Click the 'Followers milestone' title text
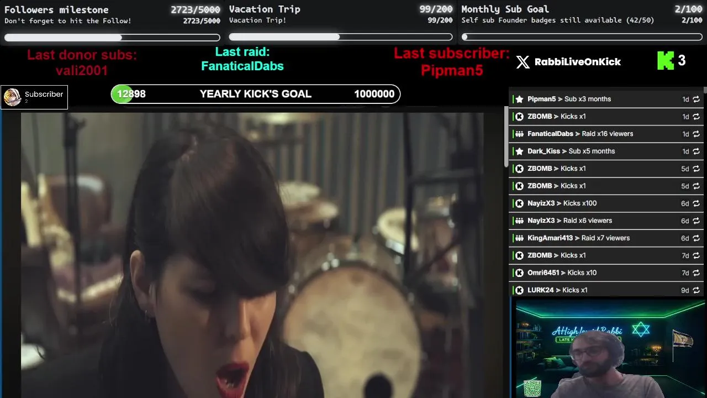This screenshot has height=398, width=707. 56,9
